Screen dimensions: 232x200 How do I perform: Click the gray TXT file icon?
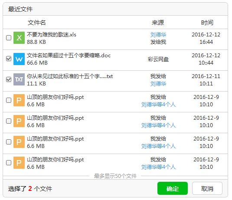click(19, 79)
